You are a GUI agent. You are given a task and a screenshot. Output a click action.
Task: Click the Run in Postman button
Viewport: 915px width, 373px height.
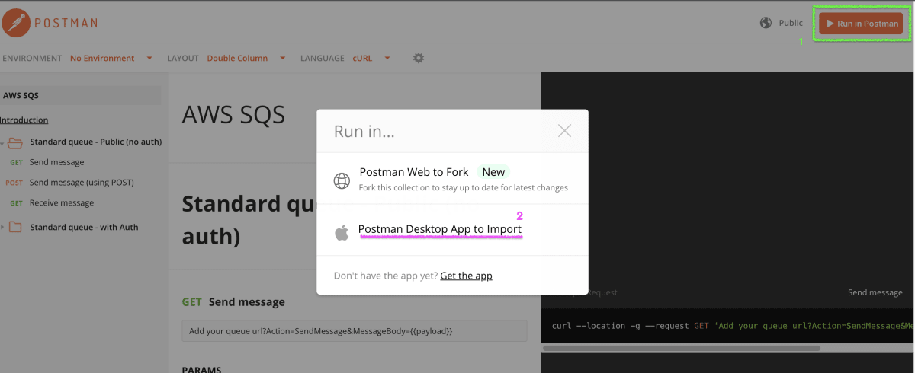click(862, 24)
